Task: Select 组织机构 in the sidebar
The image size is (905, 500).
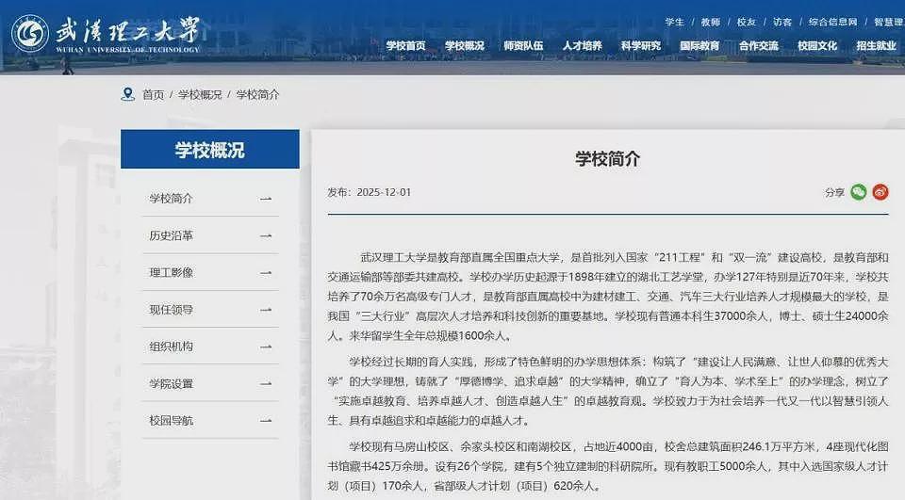Action: (171, 347)
